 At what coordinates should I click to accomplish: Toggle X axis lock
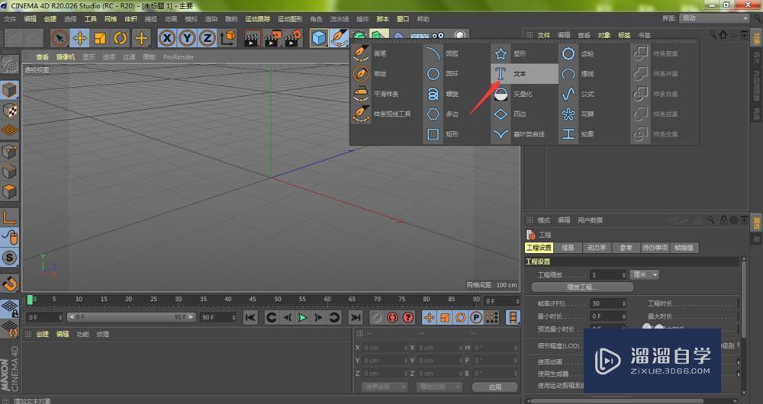coord(167,38)
